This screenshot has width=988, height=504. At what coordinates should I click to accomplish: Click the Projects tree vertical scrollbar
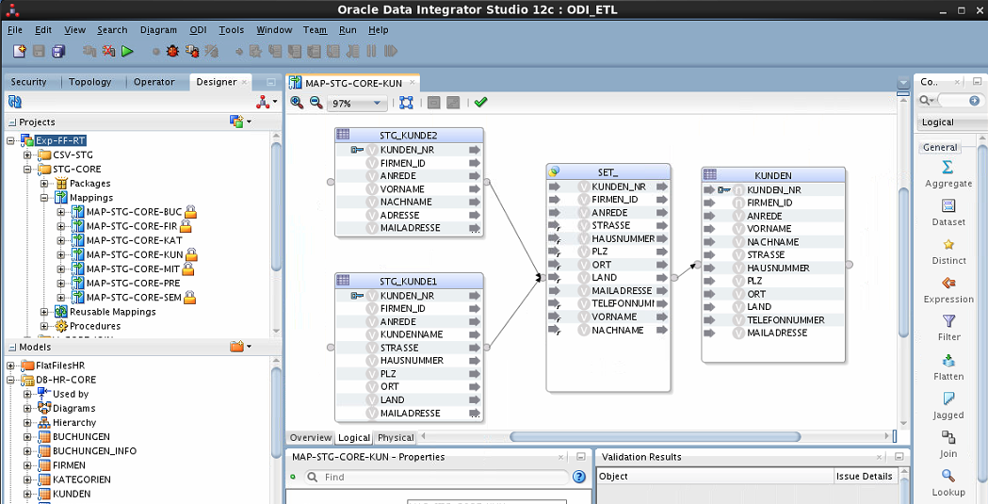coord(276,206)
